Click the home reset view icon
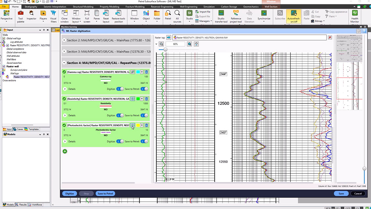Image resolution: width=371 pixels, height=209 pixels. pos(196,44)
